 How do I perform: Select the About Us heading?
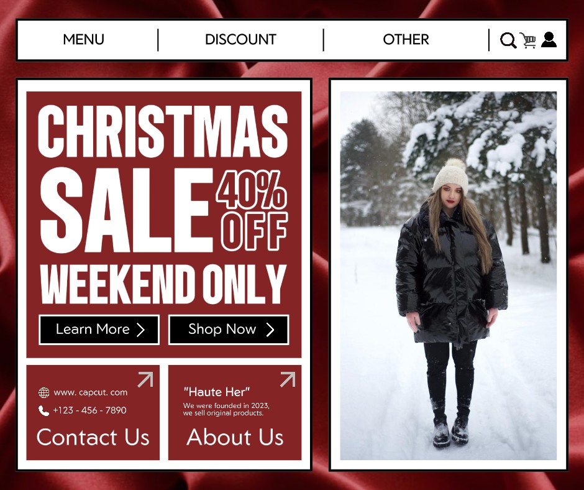[x=235, y=437]
